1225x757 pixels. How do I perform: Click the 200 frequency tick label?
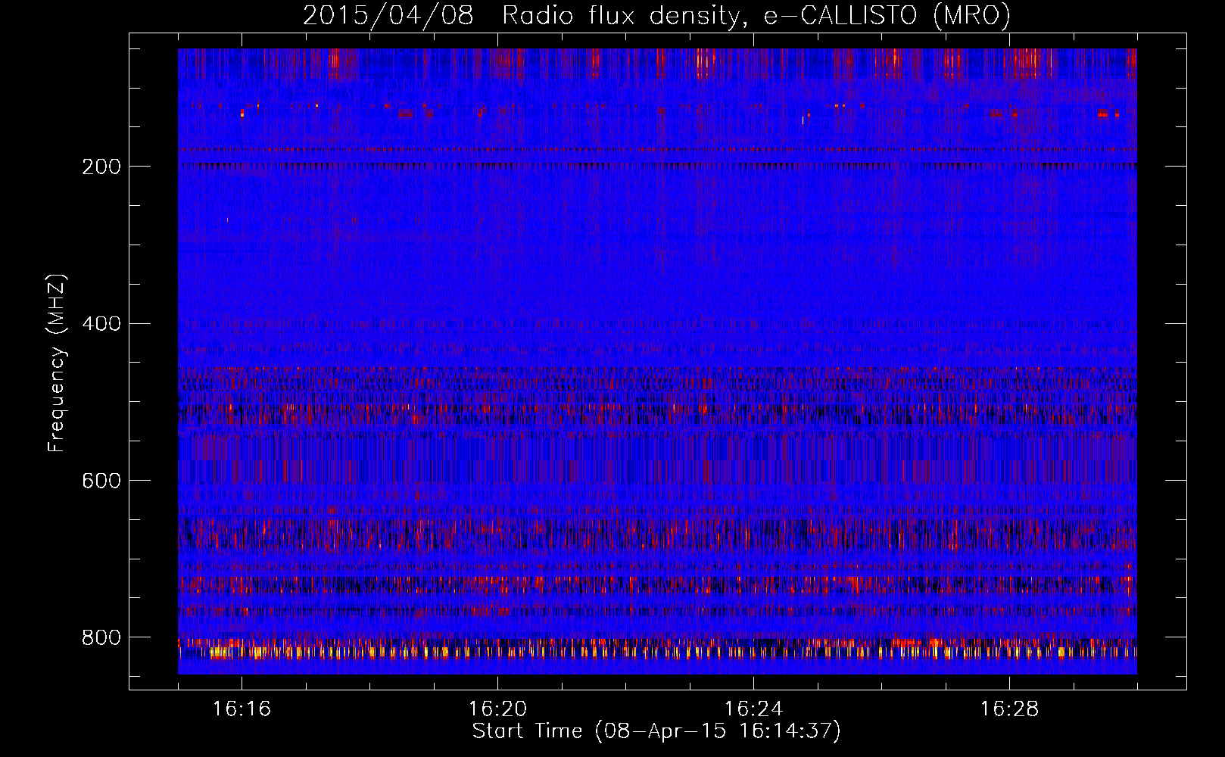pos(101,167)
